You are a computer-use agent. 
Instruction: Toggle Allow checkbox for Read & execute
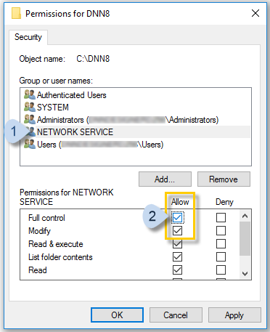point(177,244)
